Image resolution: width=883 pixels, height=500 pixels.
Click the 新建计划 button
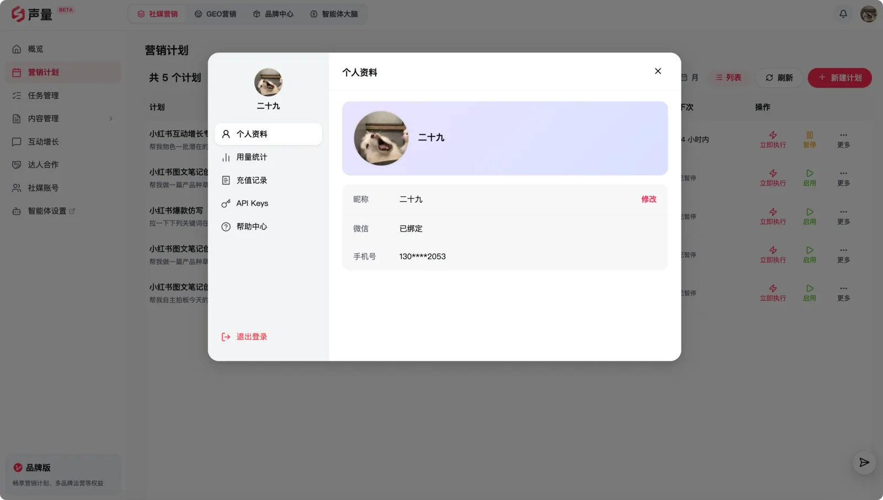839,78
